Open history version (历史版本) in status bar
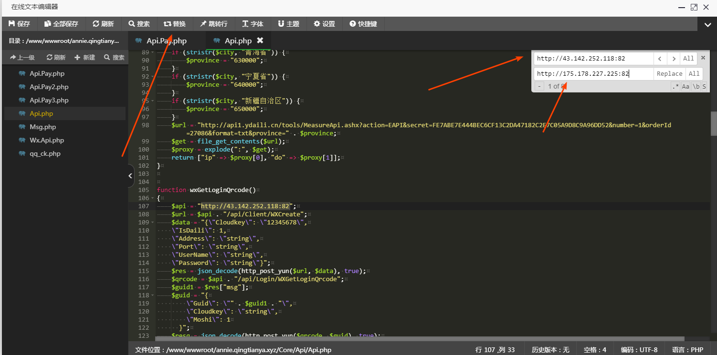Image resolution: width=717 pixels, height=355 pixels. coord(550,350)
